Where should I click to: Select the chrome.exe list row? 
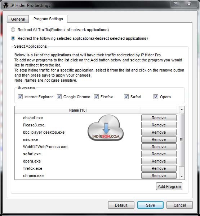(x=78, y=176)
